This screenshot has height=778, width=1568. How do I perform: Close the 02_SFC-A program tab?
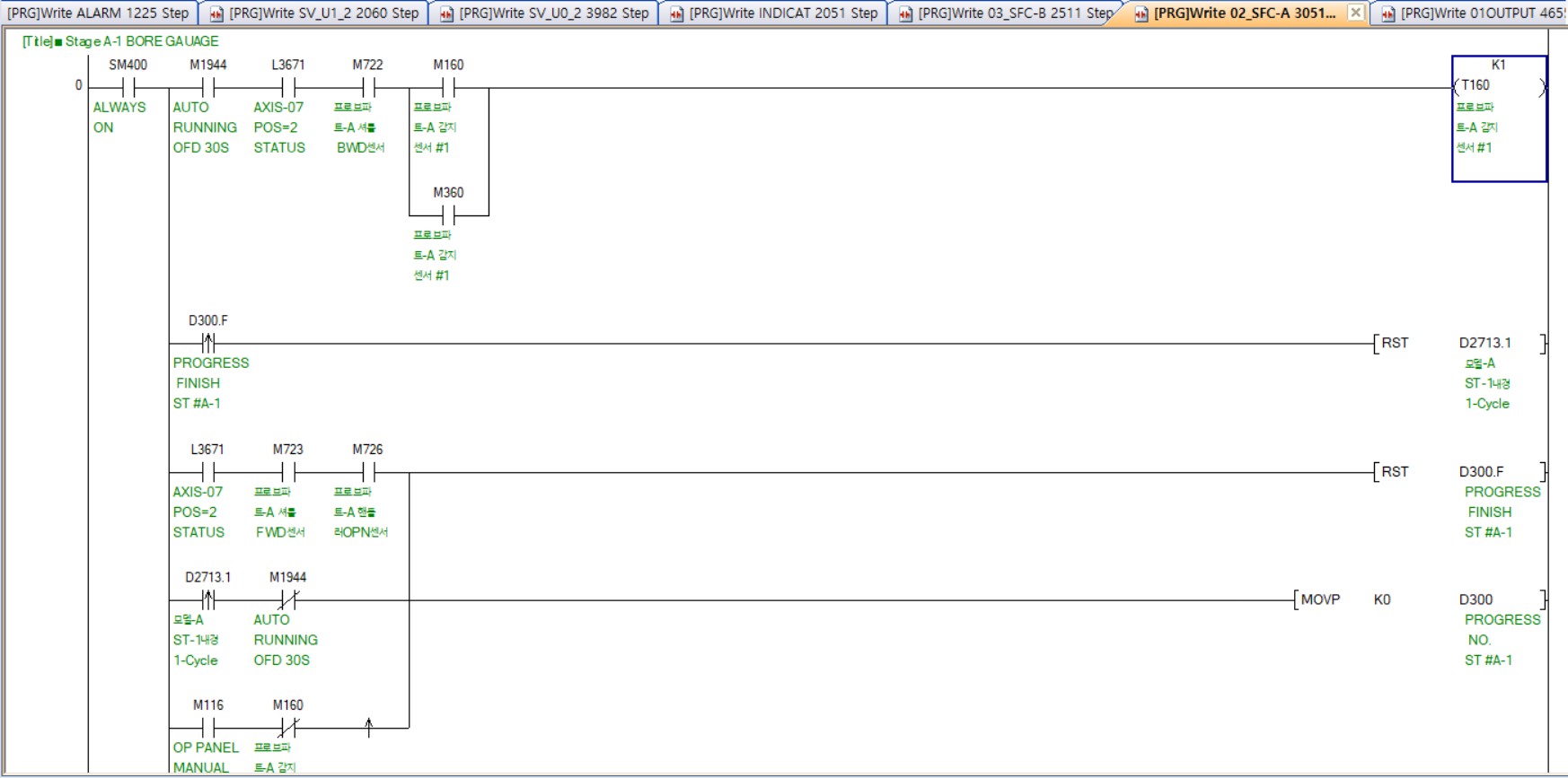1356,13
